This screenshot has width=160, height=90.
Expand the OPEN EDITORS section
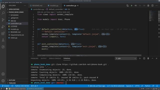click(14, 9)
